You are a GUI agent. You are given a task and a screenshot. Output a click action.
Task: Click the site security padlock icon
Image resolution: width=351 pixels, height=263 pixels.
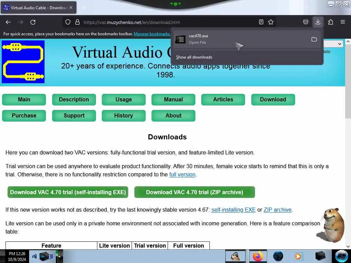[x=77, y=22]
